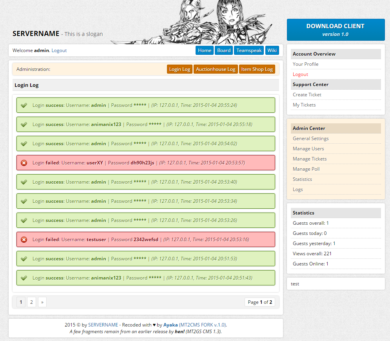Click the failed password text 2342wefsd
Viewport: 390px width, 341px height.
(x=146, y=240)
